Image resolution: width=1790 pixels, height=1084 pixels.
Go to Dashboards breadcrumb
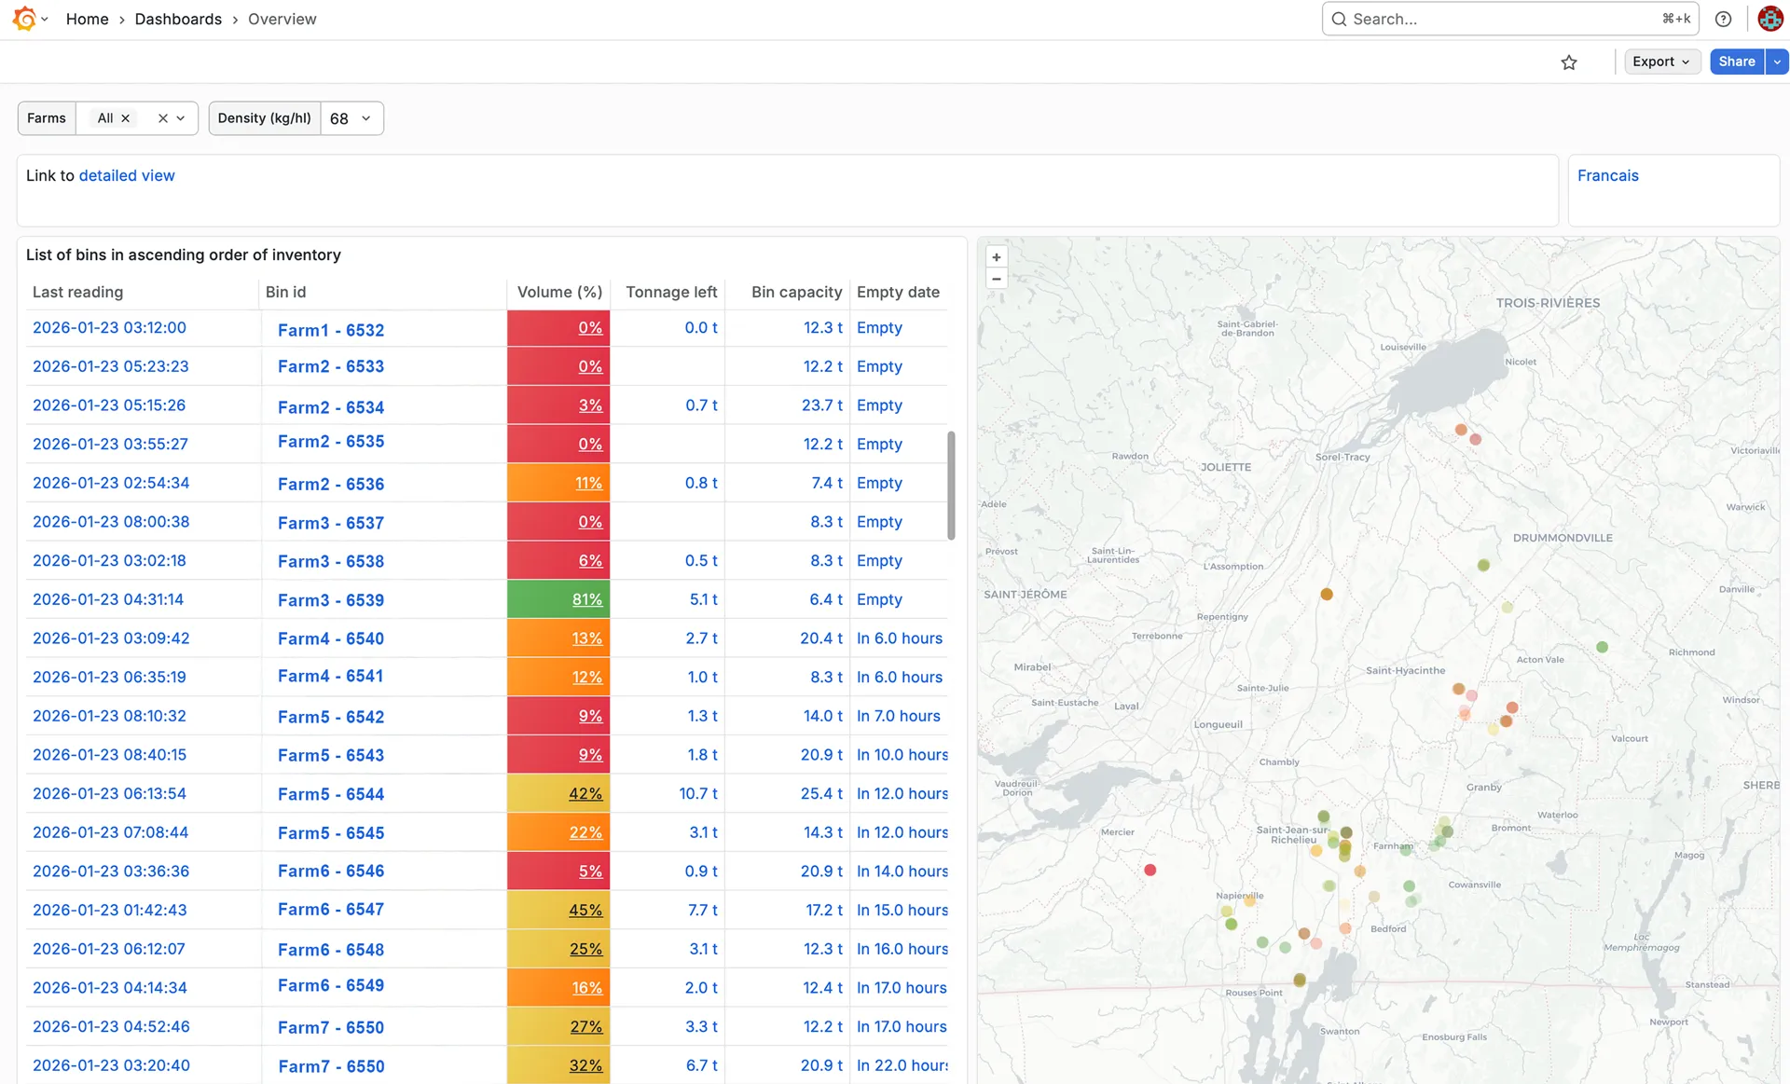pyautogui.click(x=178, y=19)
